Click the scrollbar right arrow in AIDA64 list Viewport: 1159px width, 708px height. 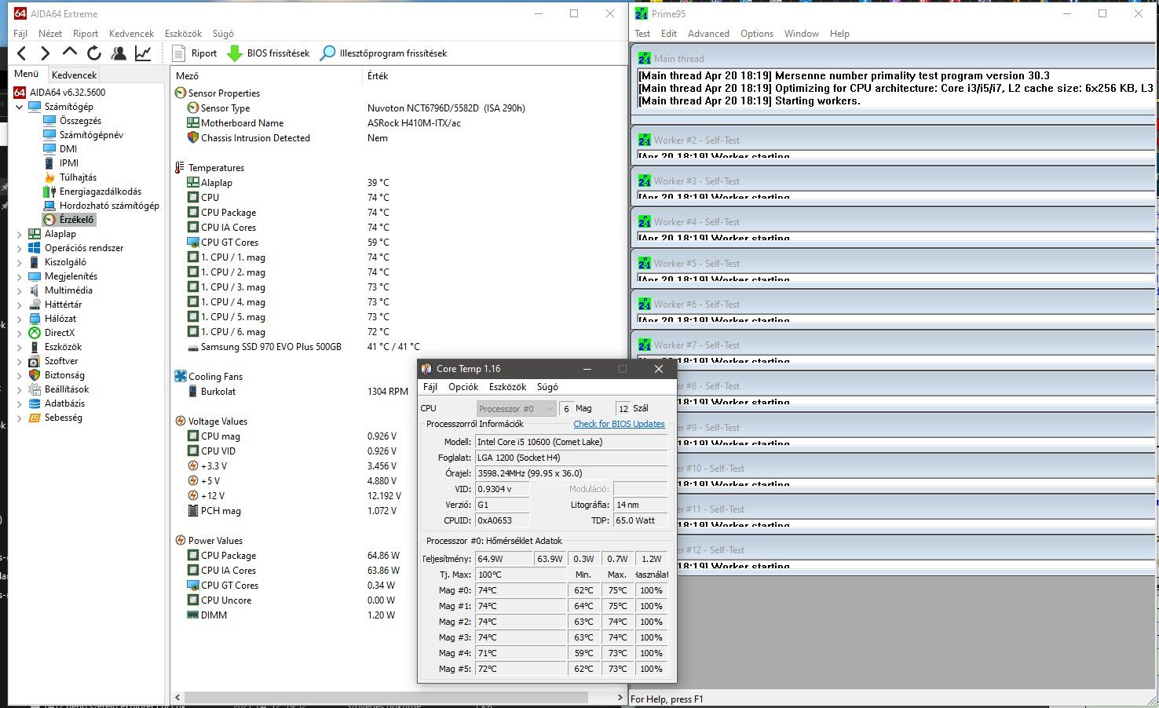[620, 698]
